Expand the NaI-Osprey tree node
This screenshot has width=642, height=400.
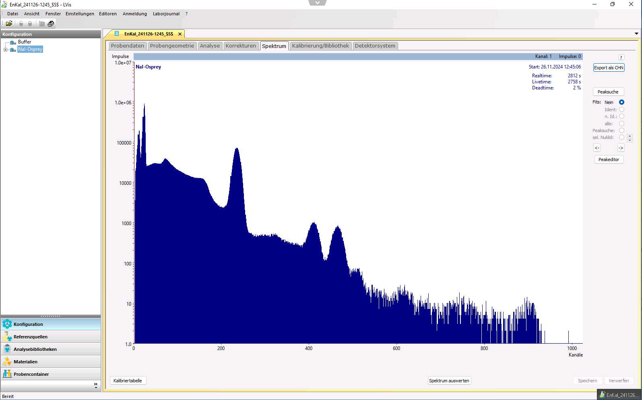[x=5, y=50]
